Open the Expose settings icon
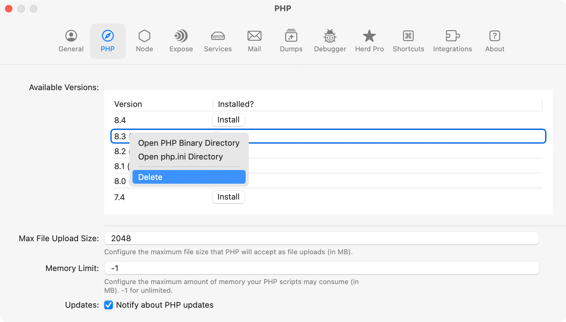 (x=181, y=36)
